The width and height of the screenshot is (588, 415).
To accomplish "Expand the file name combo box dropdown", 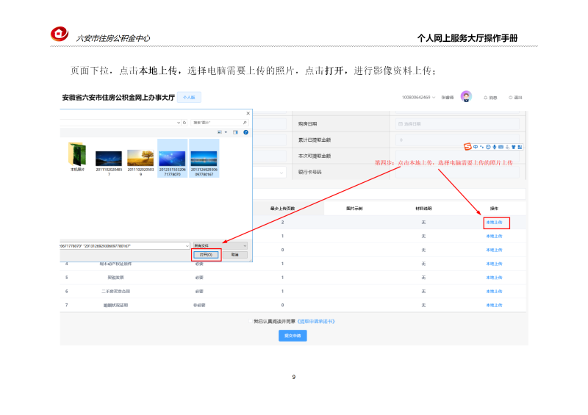I will click(x=187, y=246).
